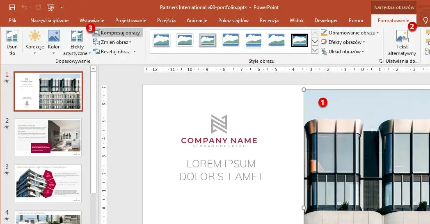The image size is (430, 224).
Task: Open the Animacje ribbon tab
Action: (197, 21)
